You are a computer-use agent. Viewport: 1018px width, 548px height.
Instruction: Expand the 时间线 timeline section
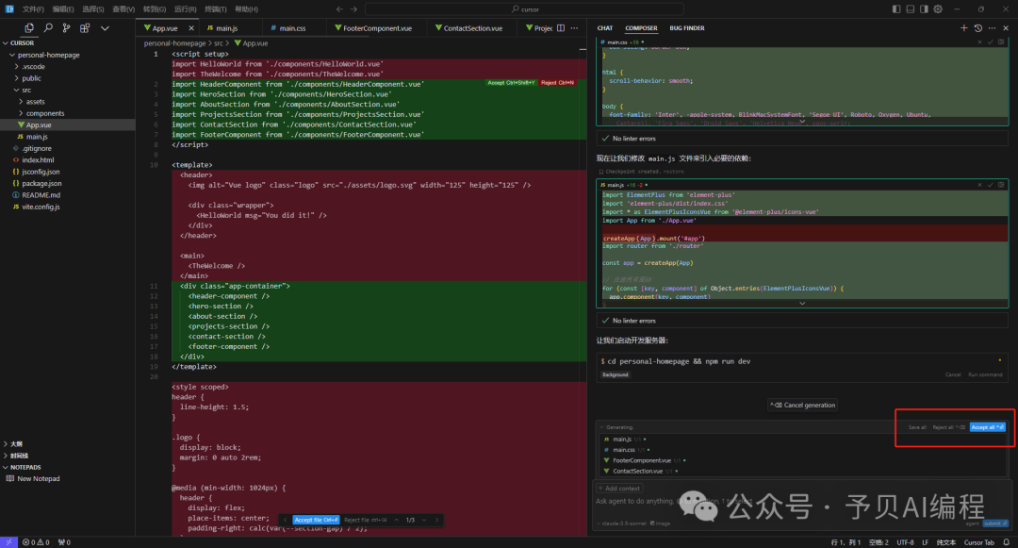tap(16, 456)
